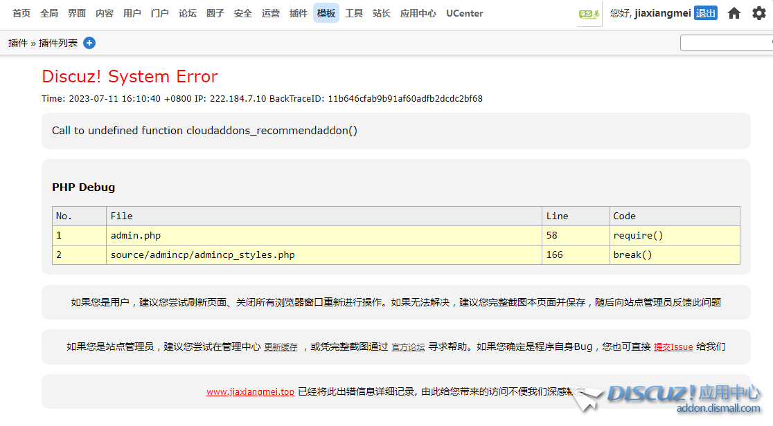Image resolution: width=773 pixels, height=426 pixels.
Task: Click 插件 in the breadcrumb
Action: tap(18, 43)
